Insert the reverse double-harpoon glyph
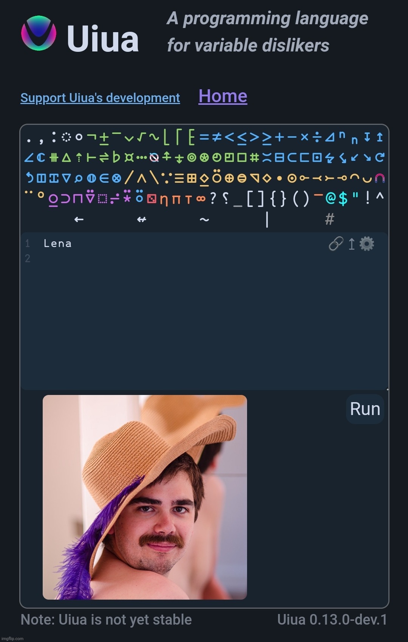The height and width of the screenshot is (642, 408). click(x=104, y=157)
